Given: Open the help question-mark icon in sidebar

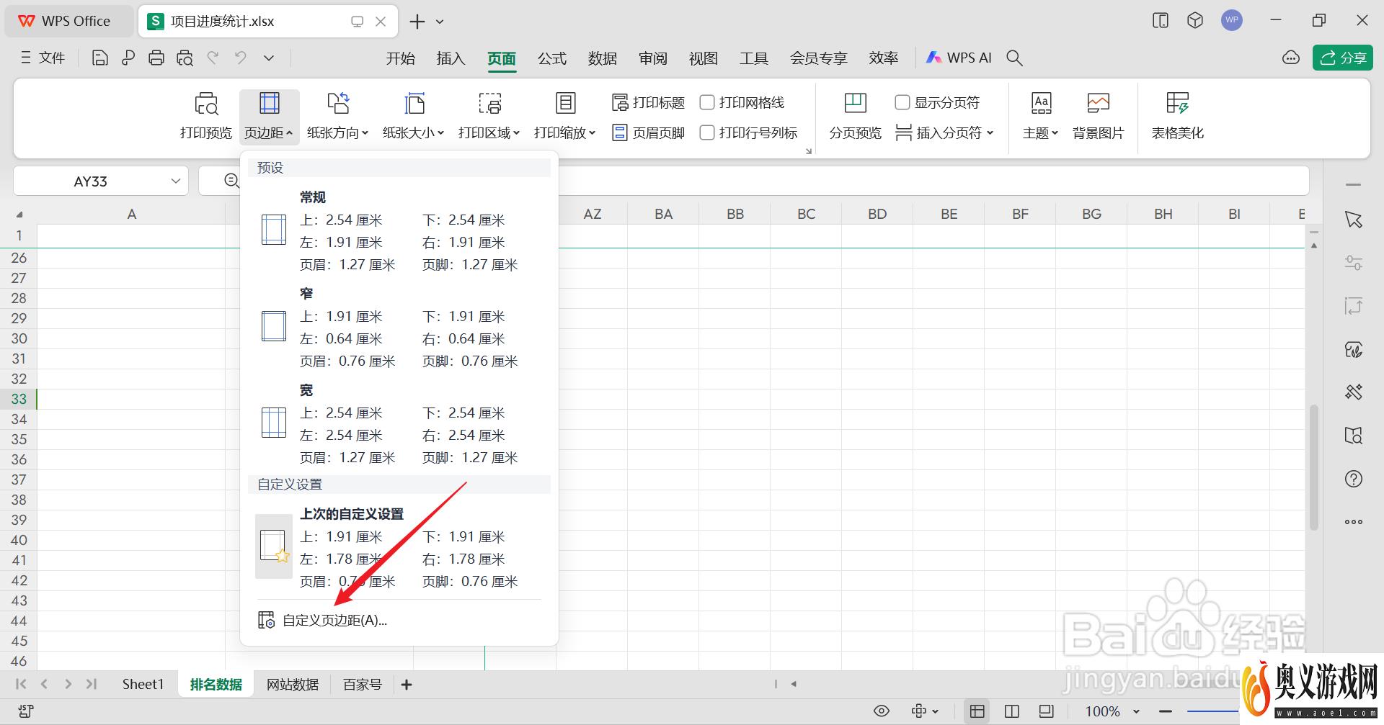Looking at the screenshot, I should tap(1354, 479).
